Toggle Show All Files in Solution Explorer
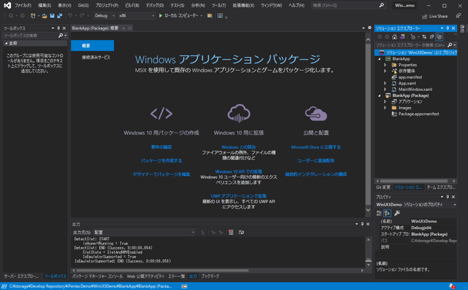Viewport: 468px width, 290px height. 439,37
